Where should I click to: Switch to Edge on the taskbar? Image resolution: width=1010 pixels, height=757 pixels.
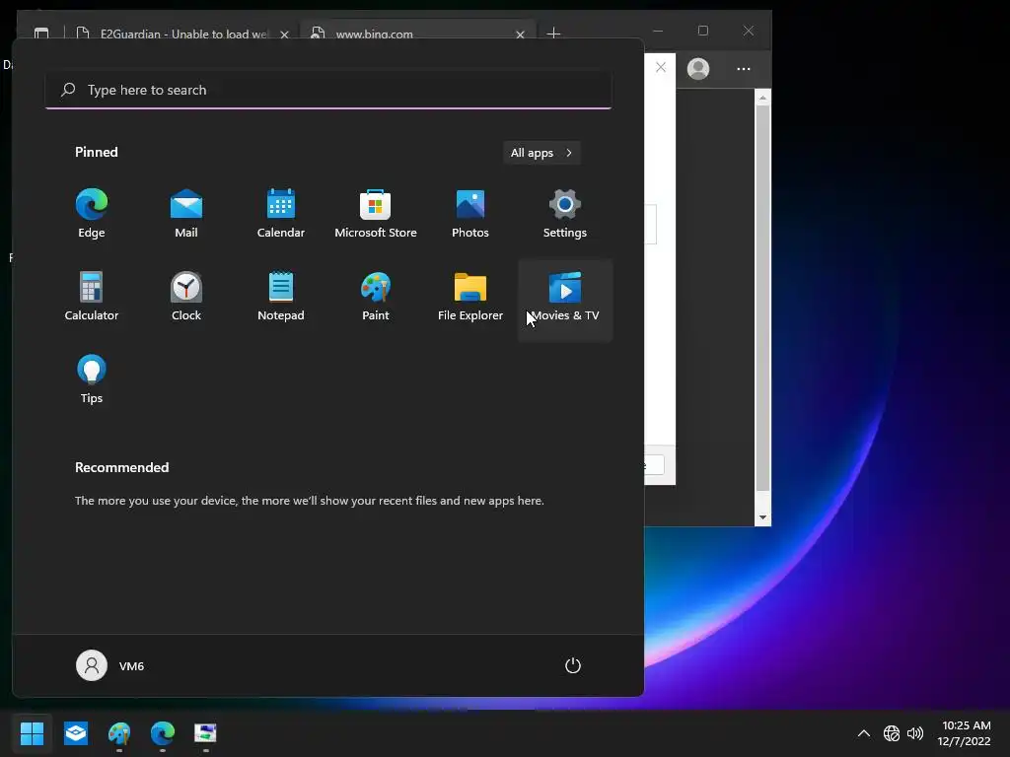click(163, 732)
